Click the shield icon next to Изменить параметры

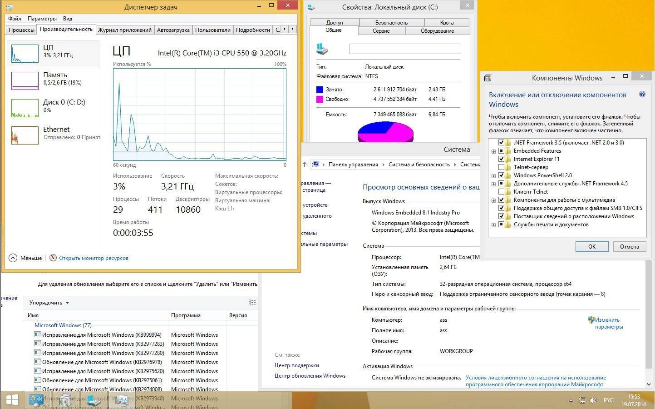[591, 320]
